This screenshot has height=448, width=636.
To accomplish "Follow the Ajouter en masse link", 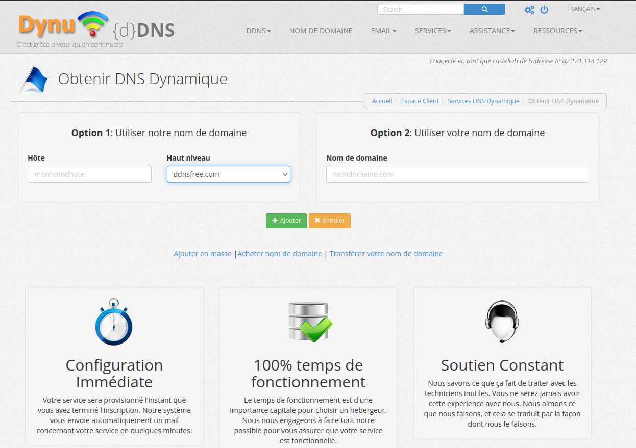I will (203, 254).
